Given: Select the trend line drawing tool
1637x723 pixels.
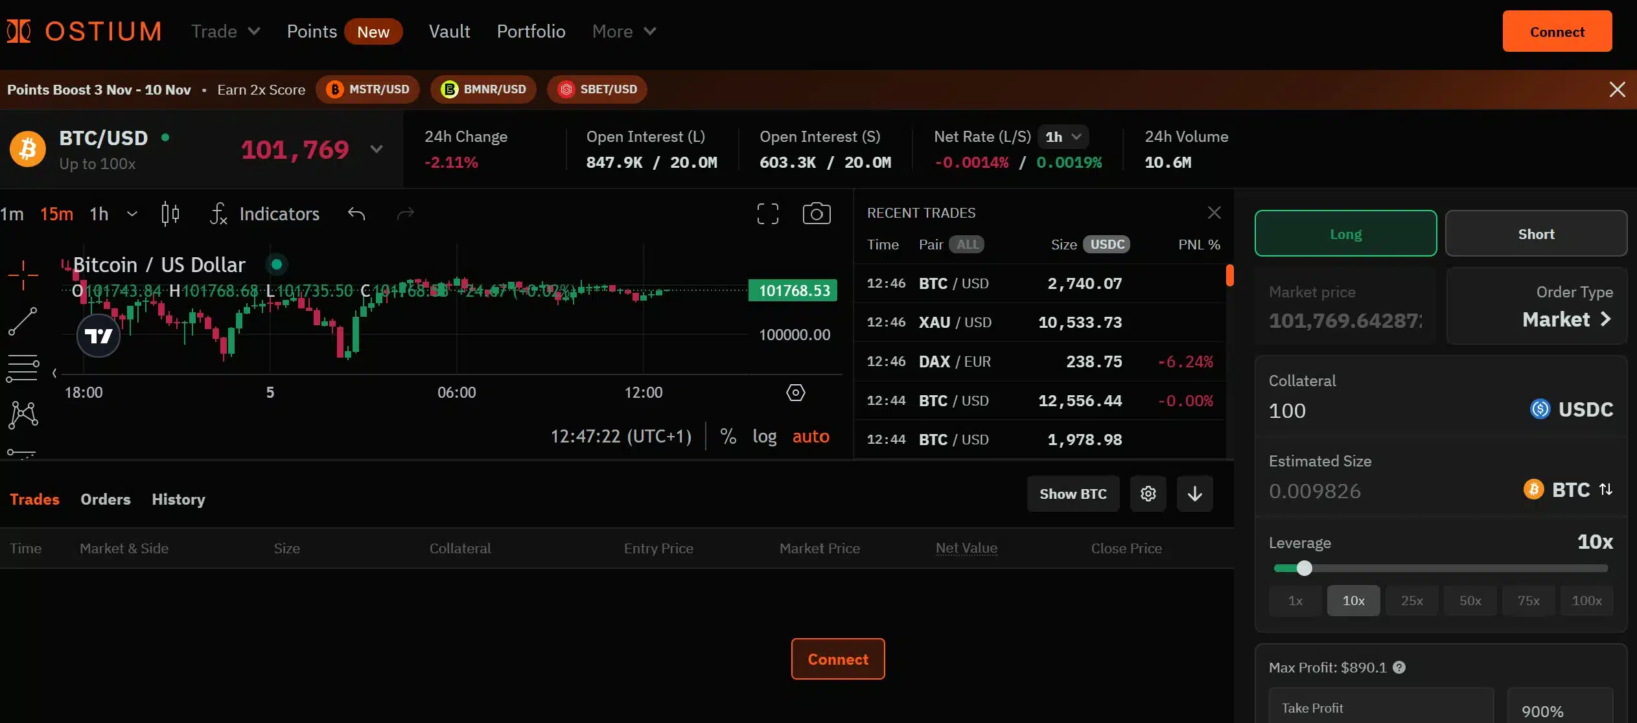Looking at the screenshot, I should pyautogui.click(x=23, y=322).
